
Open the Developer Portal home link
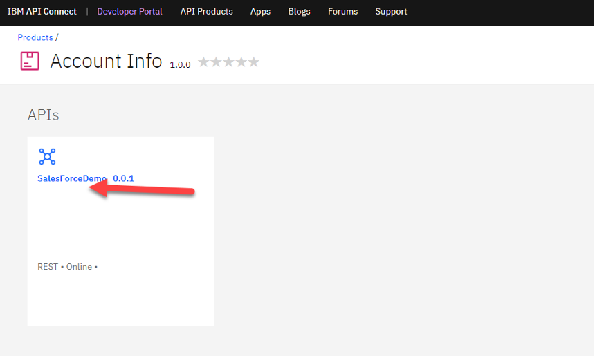(x=129, y=12)
